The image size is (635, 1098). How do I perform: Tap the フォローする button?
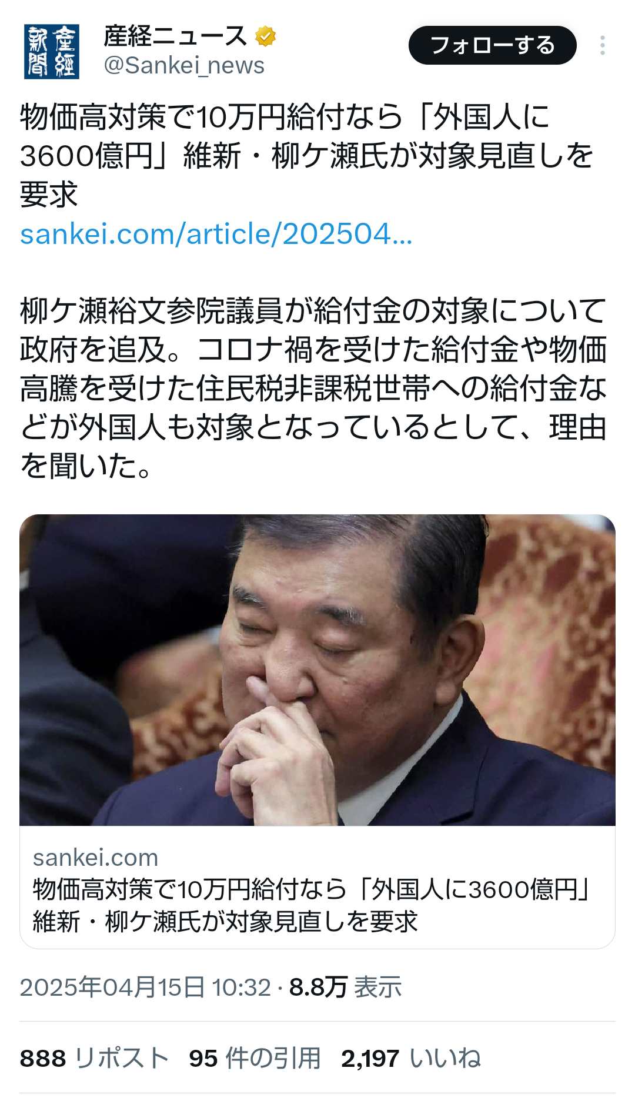click(493, 45)
